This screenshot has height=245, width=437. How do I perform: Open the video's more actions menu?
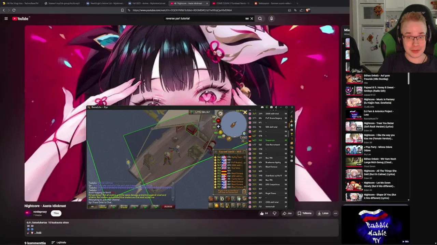(336, 213)
